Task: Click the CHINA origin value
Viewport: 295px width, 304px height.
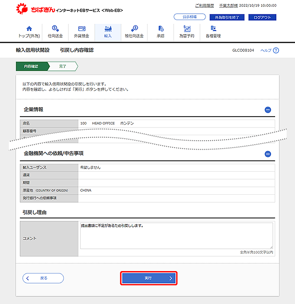Action: click(86, 190)
